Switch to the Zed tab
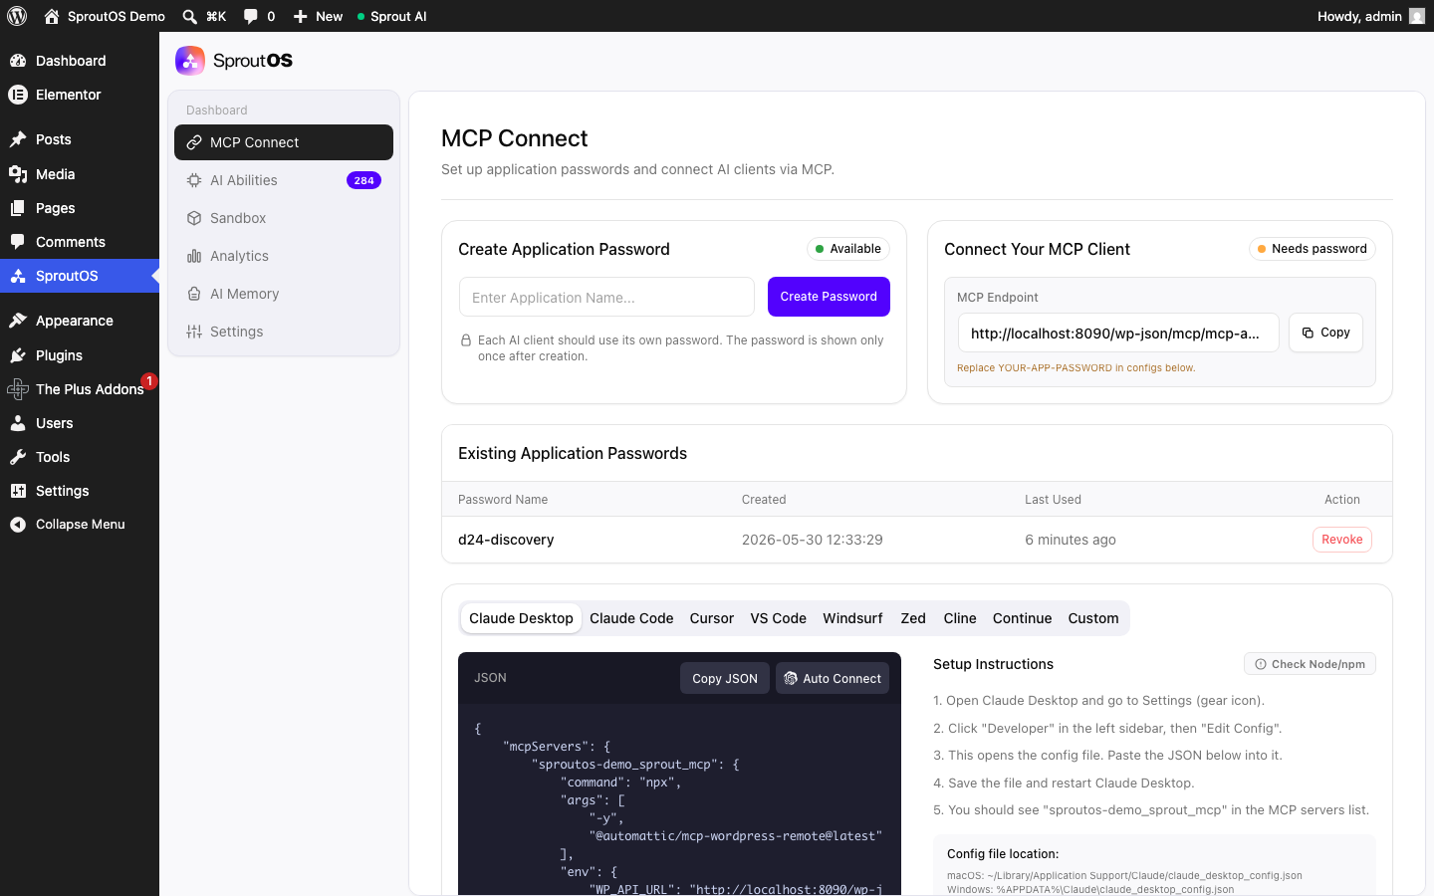The image size is (1434, 896). coord(913,618)
